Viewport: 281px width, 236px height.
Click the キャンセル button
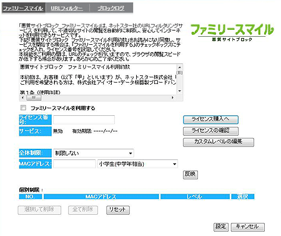pos(248,227)
